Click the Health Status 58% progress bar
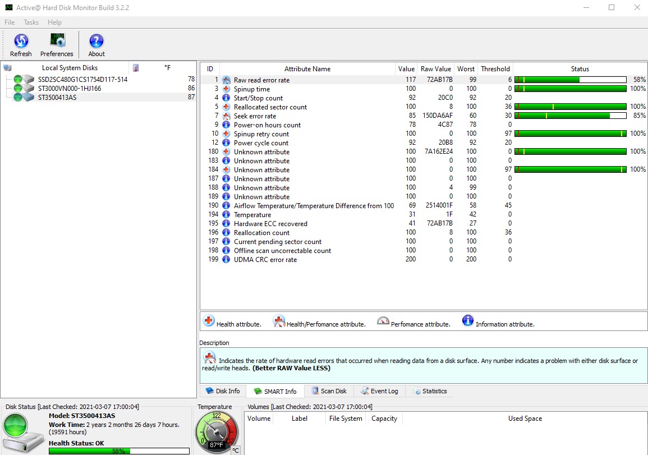 (118, 451)
